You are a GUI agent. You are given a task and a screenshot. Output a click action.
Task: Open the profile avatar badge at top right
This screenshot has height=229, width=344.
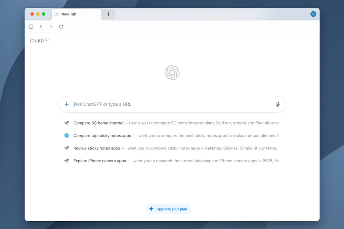[313, 14]
